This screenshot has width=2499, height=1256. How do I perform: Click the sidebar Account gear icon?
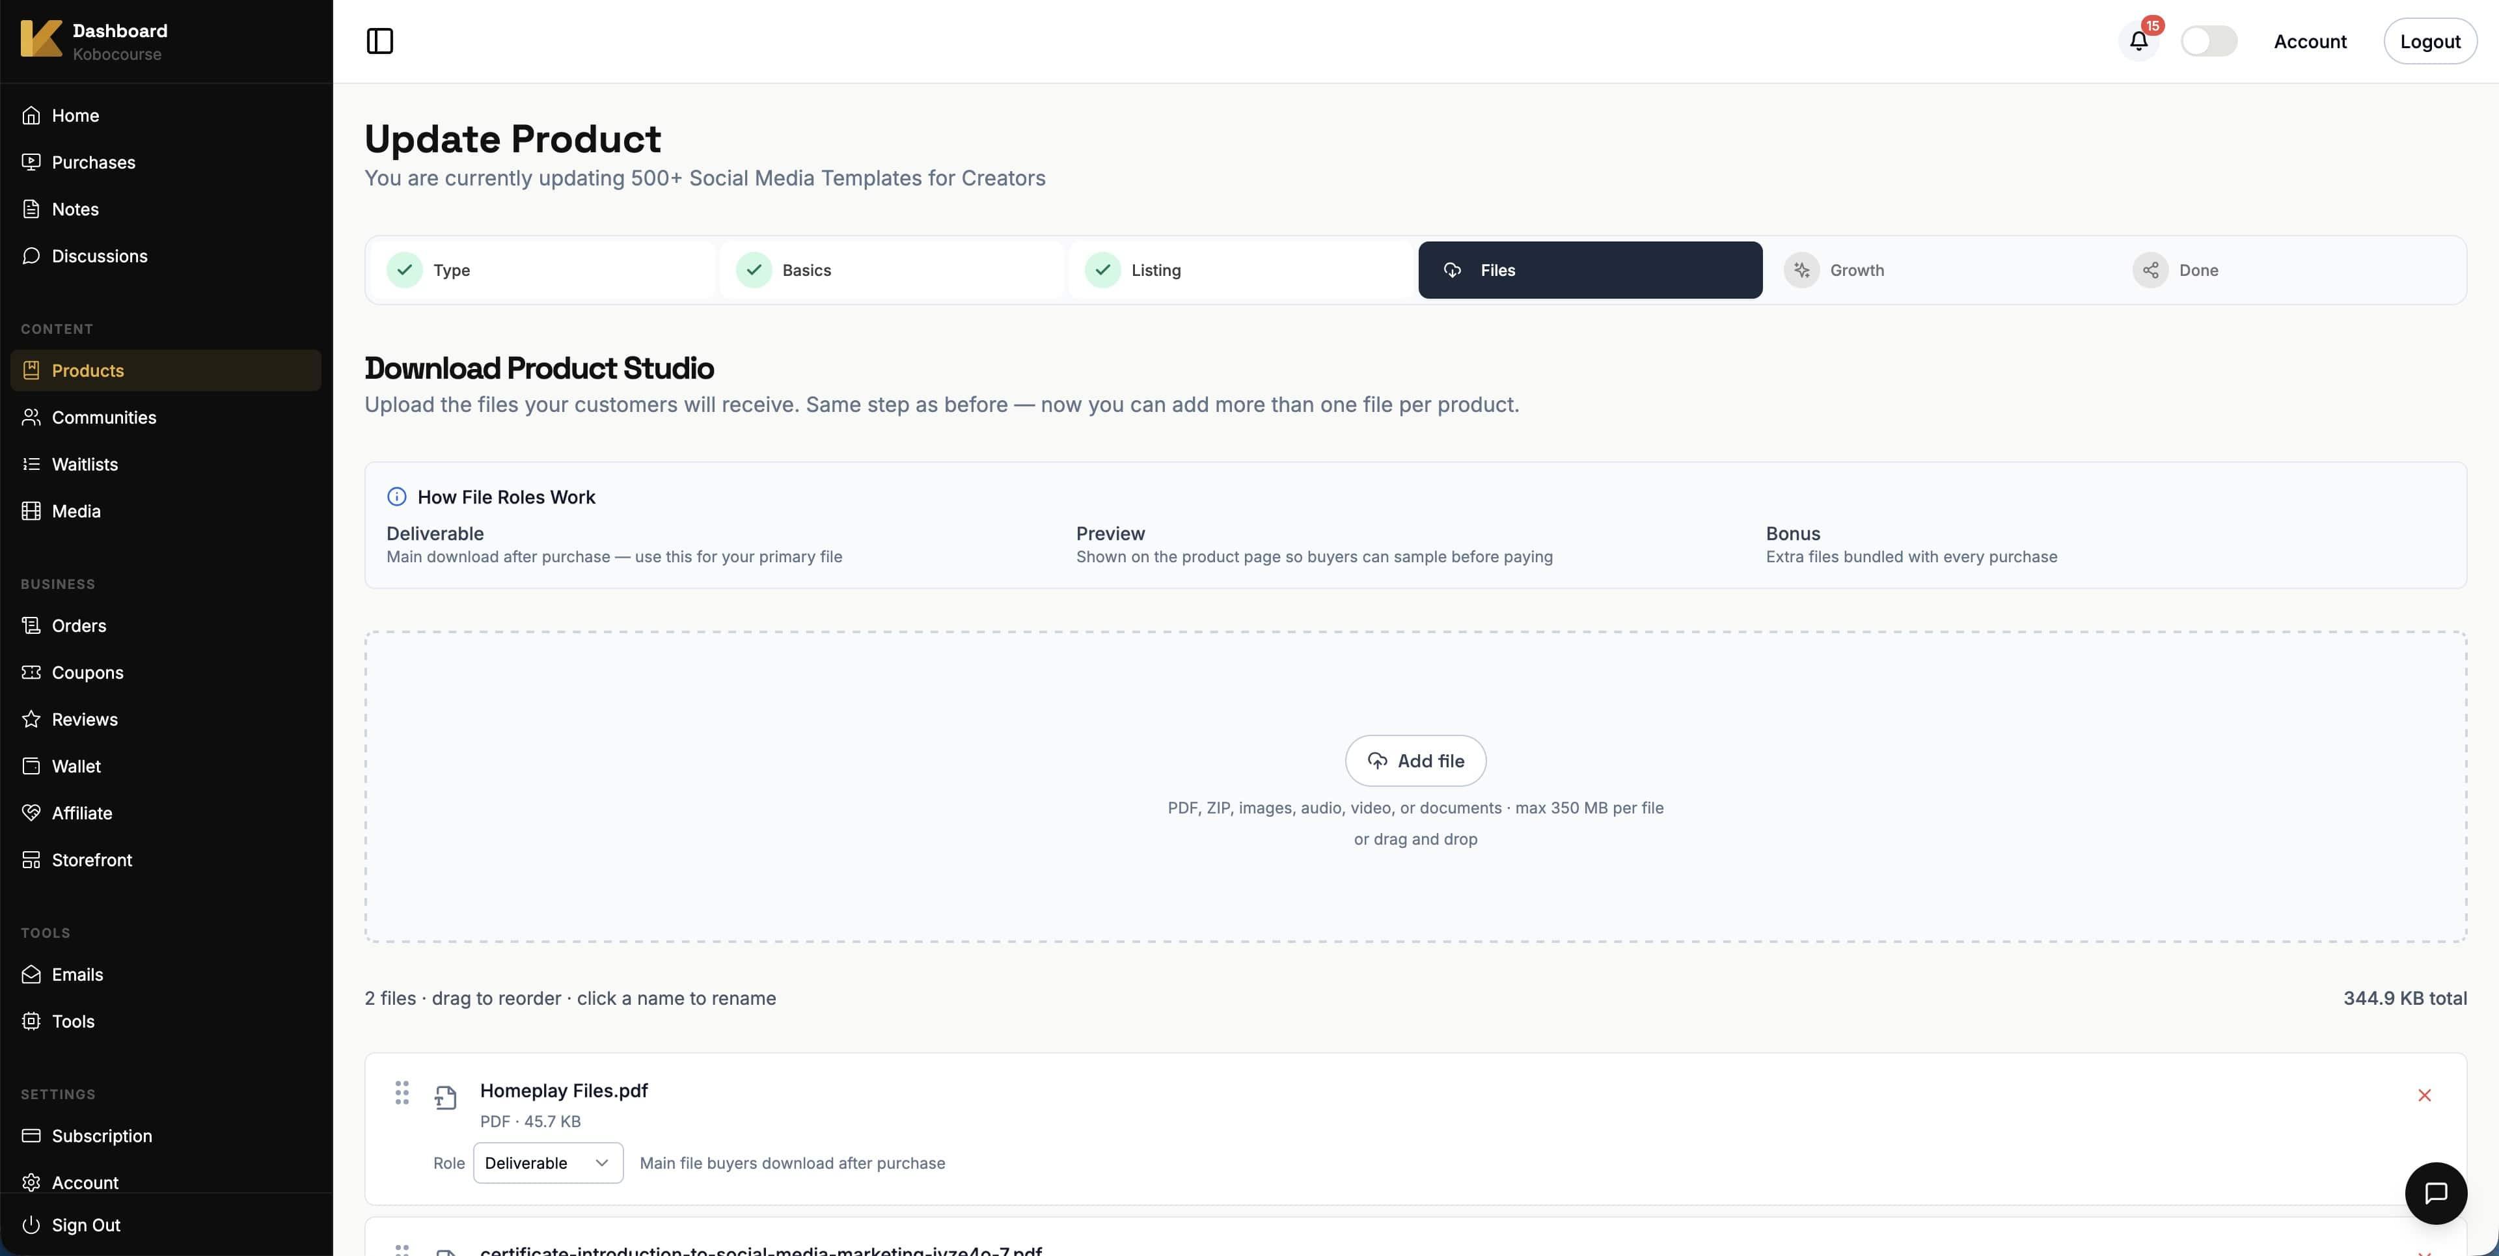point(31,1182)
